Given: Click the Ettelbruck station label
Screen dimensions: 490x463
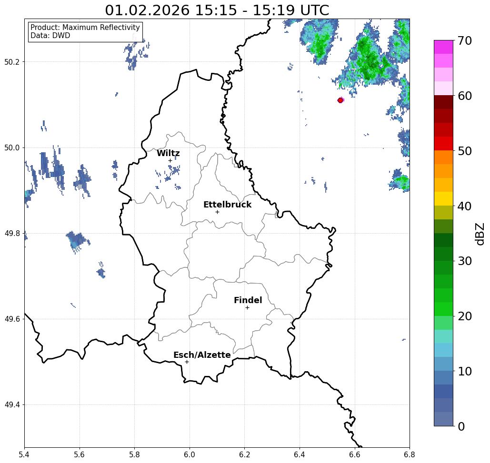Looking at the screenshot, I should tap(227, 205).
